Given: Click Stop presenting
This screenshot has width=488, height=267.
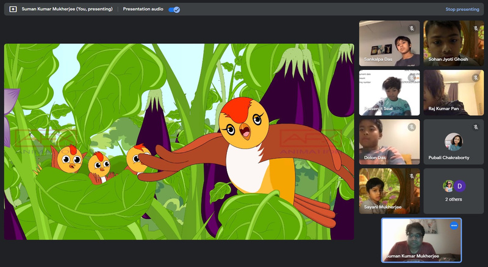Looking at the screenshot, I should coord(462,10).
